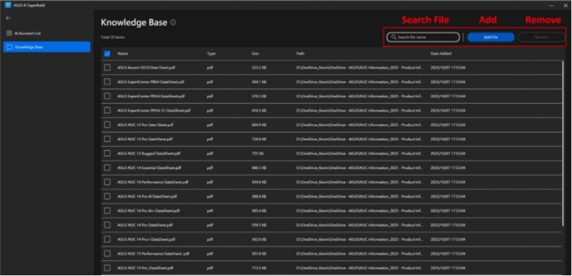Open the AI Assistant List page
Screen dimensions: 572x276
pos(47,33)
